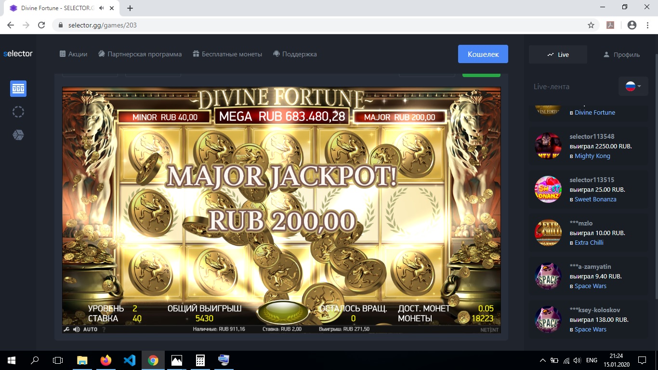Click the Sweet Bonanza feed thumbnail
The image size is (658, 370).
tap(548, 189)
